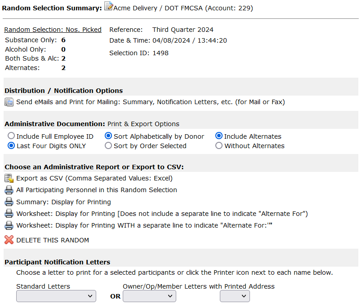Click Export as CSV (Comma Separated Values) text

tap(94, 178)
